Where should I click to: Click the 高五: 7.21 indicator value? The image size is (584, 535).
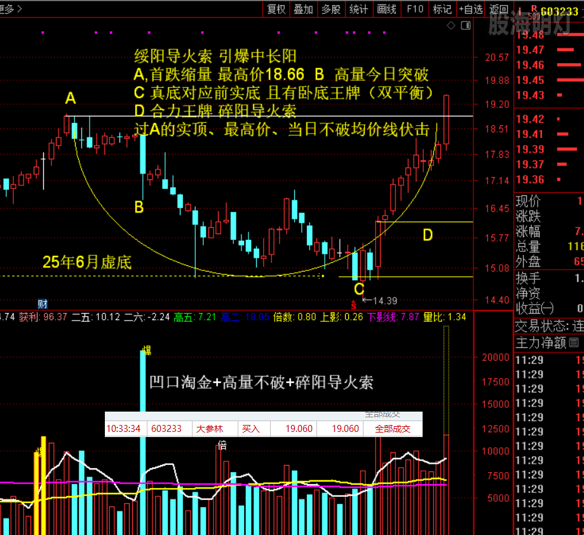tap(195, 317)
